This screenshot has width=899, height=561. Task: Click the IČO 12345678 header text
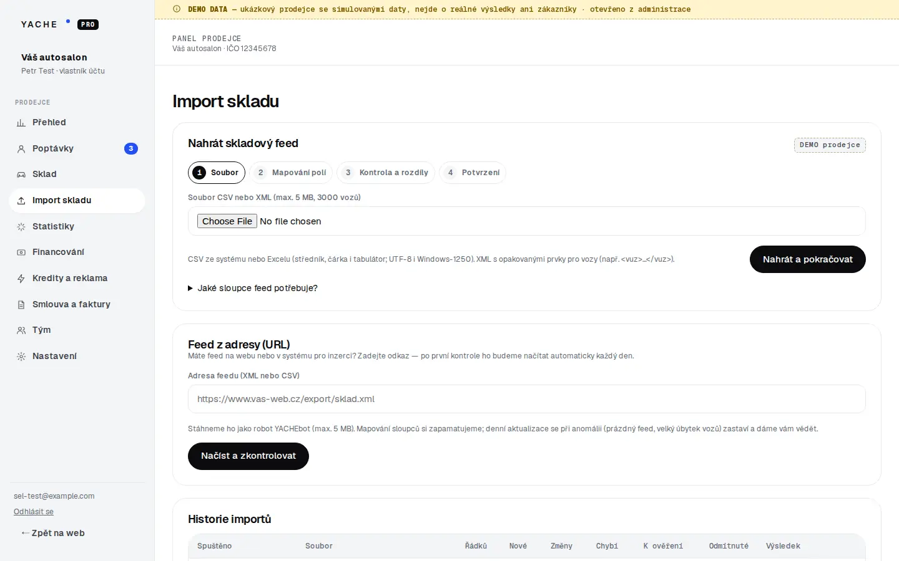coord(252,49)
